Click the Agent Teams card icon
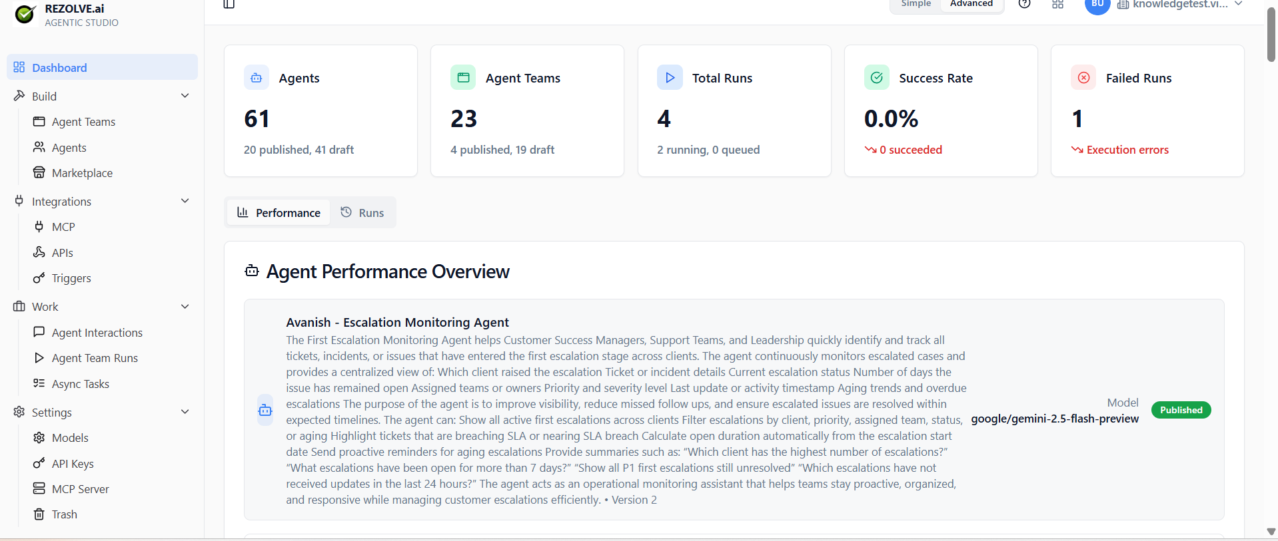 tap(463, 78)
